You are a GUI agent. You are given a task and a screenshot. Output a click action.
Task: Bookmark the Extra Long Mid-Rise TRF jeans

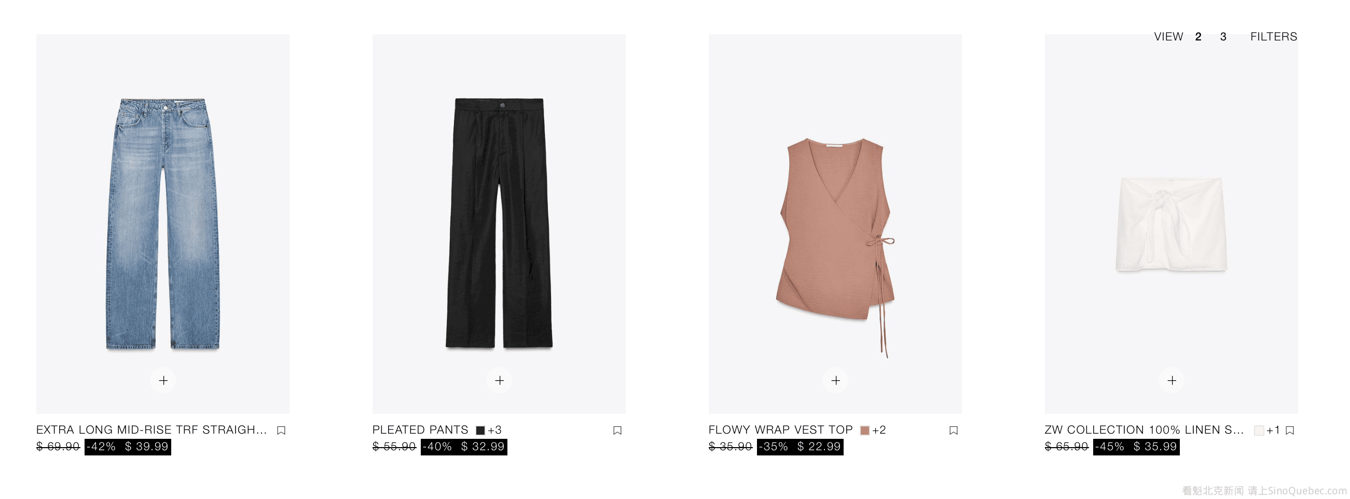(281, 431)
